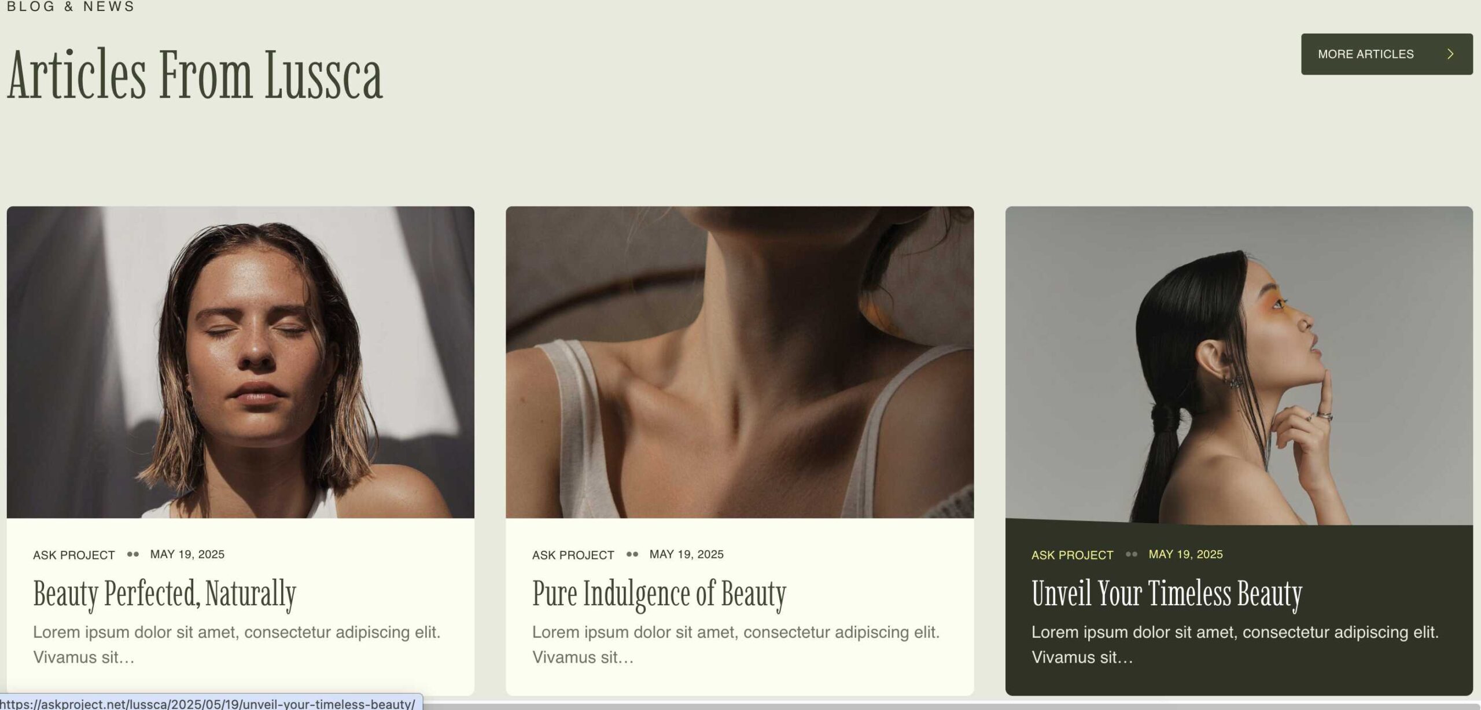Click excerpt text under 'Beauty Perfected, Naturally'

tap(237, 645)
